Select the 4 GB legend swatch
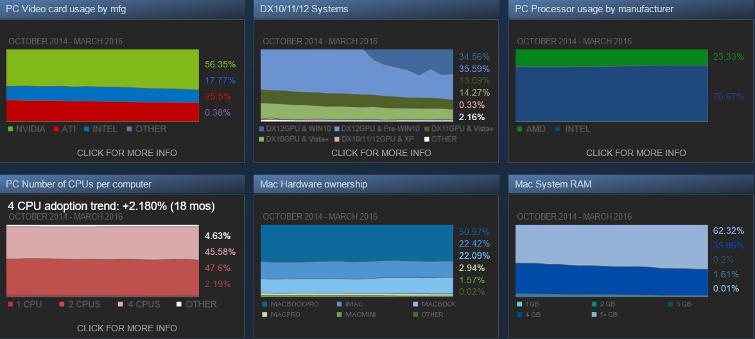The height and width of the screenshot is (339, 755). 519,315
